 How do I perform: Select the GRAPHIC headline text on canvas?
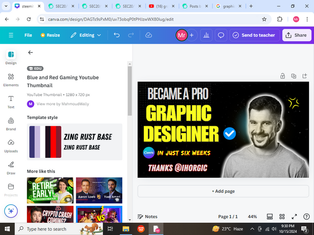pyautogui.click(x=179, y=113)
